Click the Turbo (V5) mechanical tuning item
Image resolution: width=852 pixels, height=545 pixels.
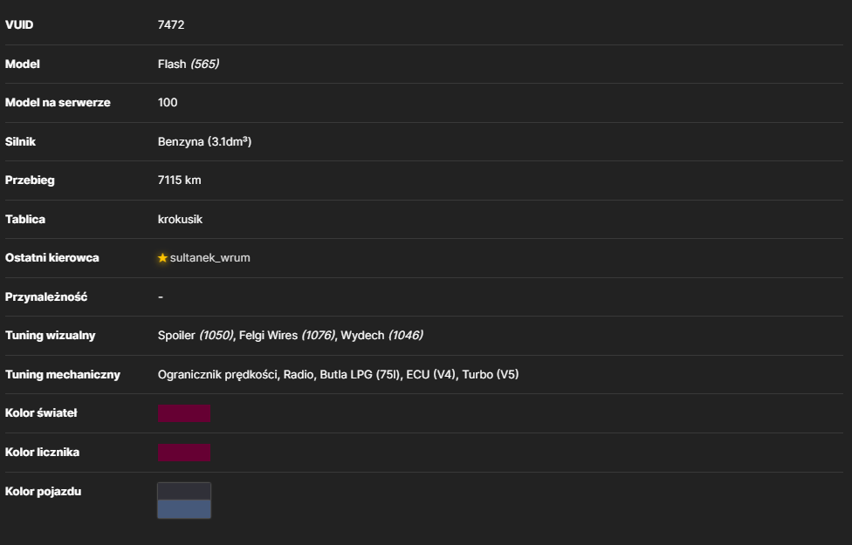(490, 375)
